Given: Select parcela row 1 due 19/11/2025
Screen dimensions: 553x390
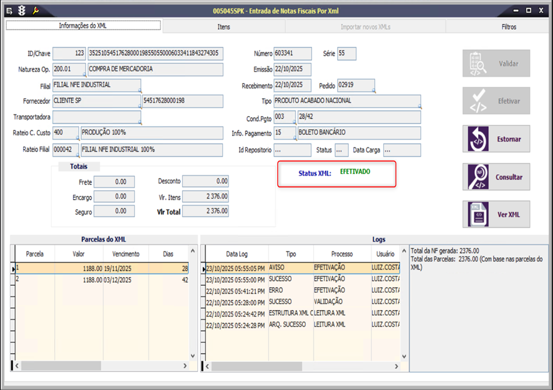Looking at the screenshot, I should (102, 268).
